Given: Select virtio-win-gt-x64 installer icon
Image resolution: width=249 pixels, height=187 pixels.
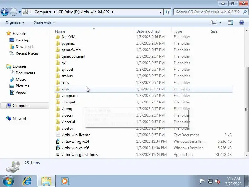Looking at the screenshot, I should tap(58, 141).
